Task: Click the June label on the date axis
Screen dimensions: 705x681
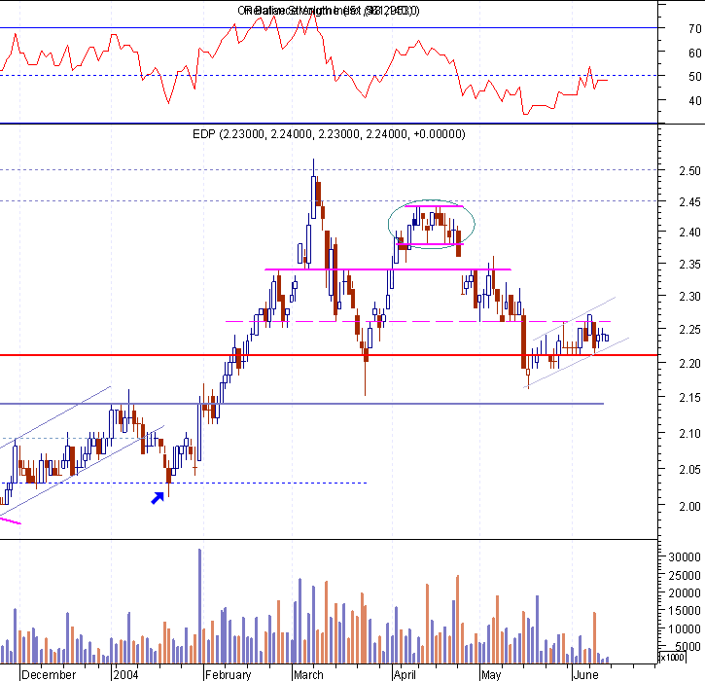Action: 585,675
